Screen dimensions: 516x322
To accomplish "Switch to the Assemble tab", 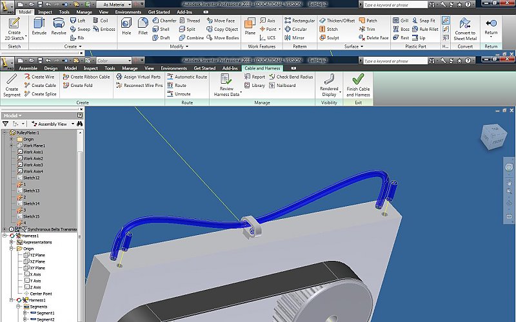I will tap(28, 68).
